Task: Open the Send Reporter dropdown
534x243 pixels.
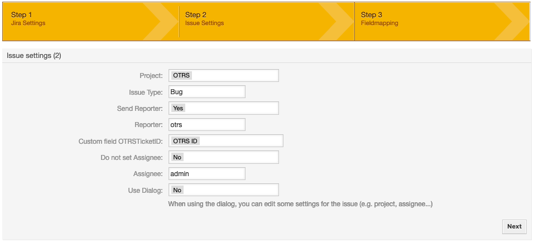Action: coord(223,108)
